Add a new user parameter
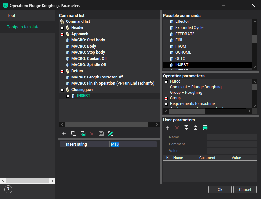 [x=168, y=128]
